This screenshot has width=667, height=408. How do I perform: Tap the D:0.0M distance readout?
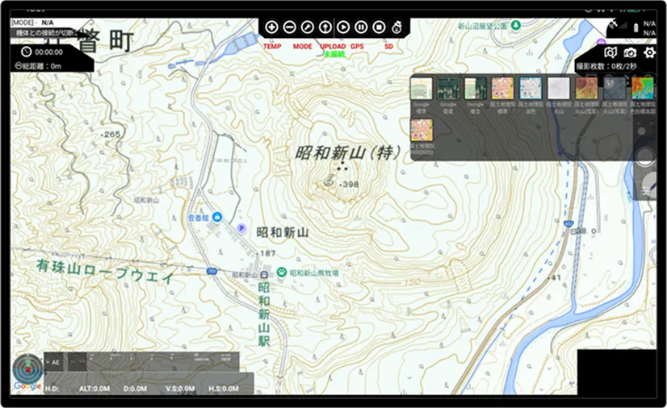point(136,389)
